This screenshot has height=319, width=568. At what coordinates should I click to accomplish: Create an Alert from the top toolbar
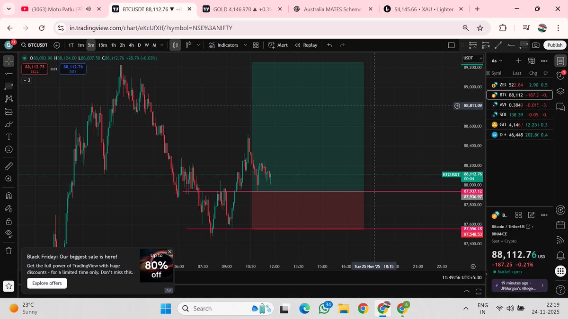278,45
